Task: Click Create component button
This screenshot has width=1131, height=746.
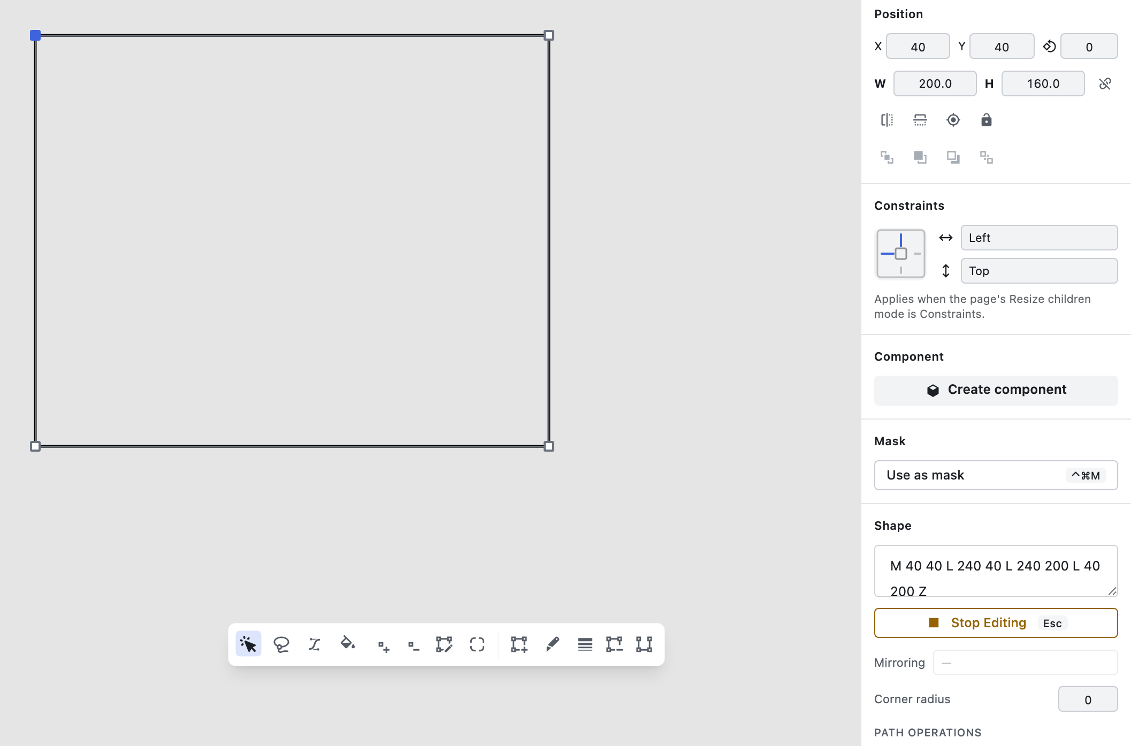Action: 996,390
